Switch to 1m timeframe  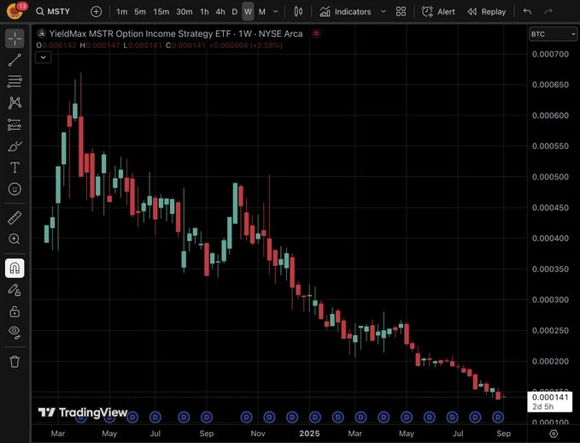121,12
